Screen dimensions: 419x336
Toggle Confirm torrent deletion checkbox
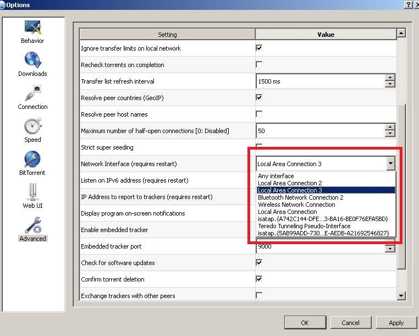[259, 279]
